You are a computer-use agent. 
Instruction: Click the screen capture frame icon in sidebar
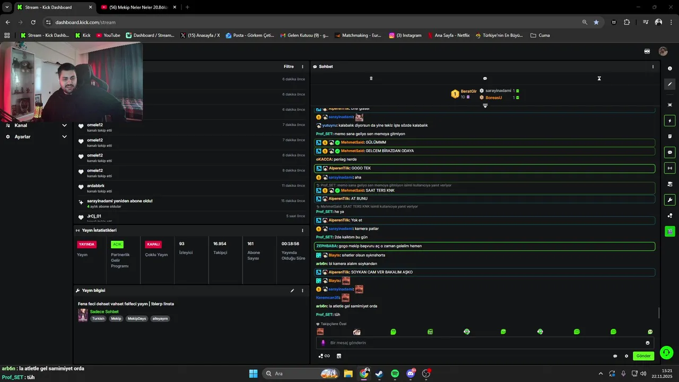(x=670, y=105)
